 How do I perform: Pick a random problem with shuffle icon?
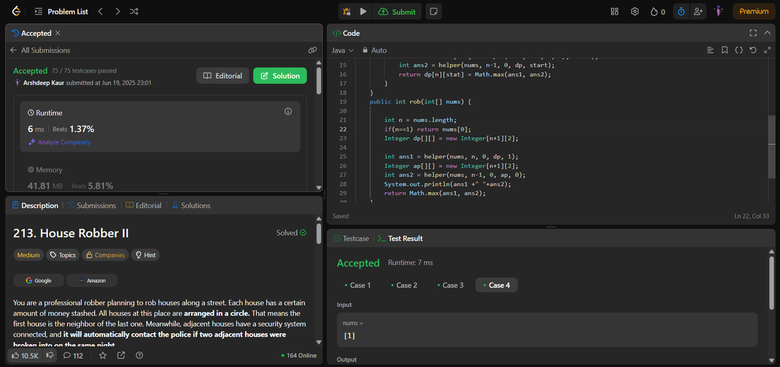(133, 12)
